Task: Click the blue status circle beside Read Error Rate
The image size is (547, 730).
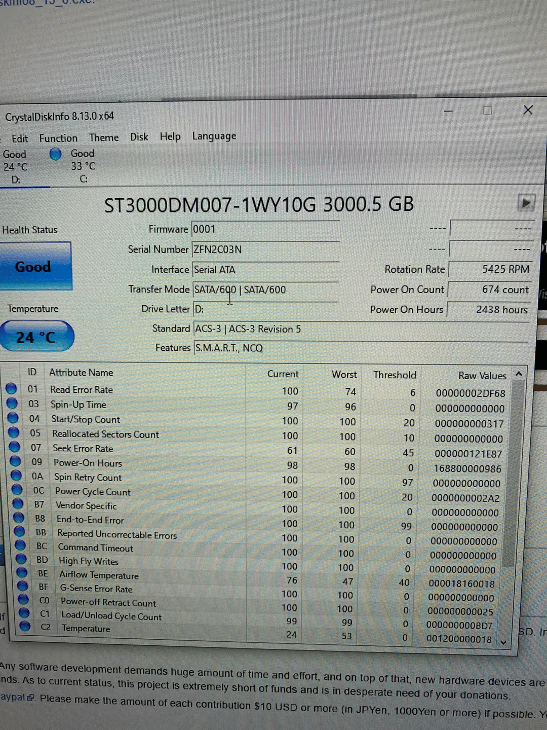Action: pyautogui.click(x=11, y=389)
